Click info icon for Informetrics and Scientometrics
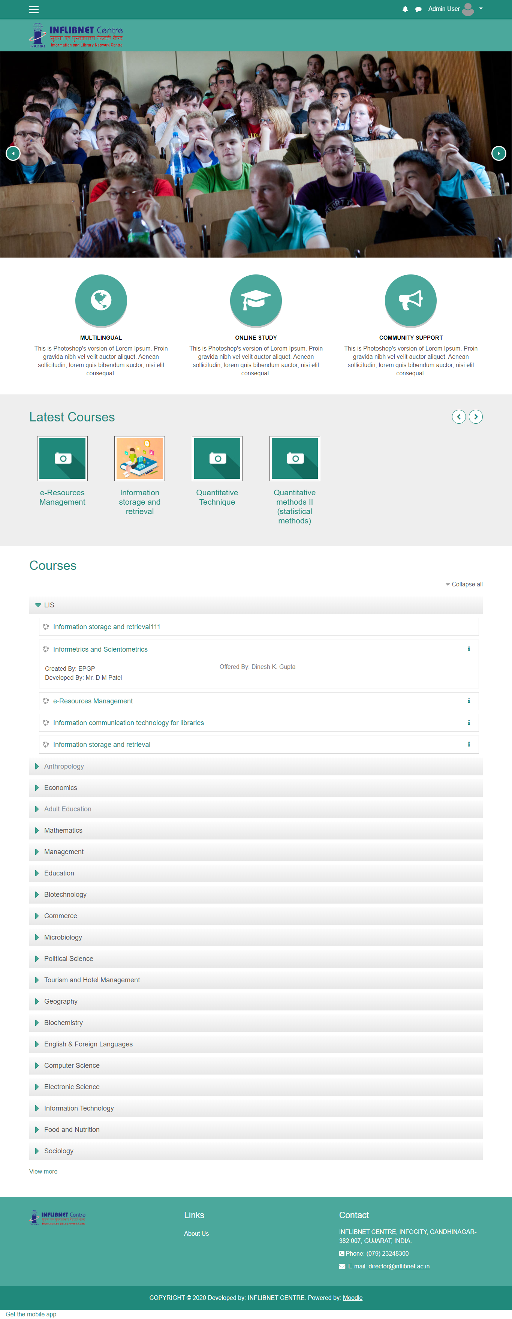This screenshot has height=1319, width=512. (469, 649)
